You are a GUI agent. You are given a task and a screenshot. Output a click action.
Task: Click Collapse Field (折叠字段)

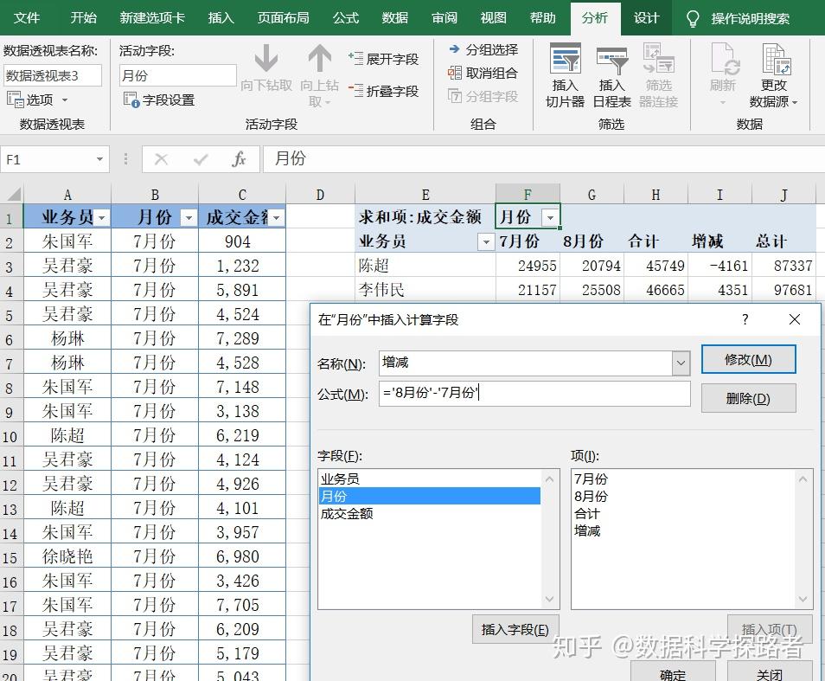pyautogui.click(x=384, y=91)
